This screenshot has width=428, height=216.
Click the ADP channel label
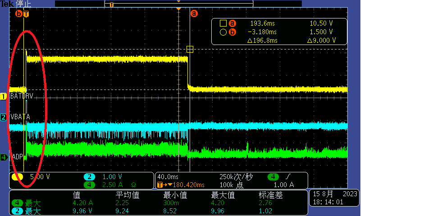pyautogui.click(x=18, y=157)
